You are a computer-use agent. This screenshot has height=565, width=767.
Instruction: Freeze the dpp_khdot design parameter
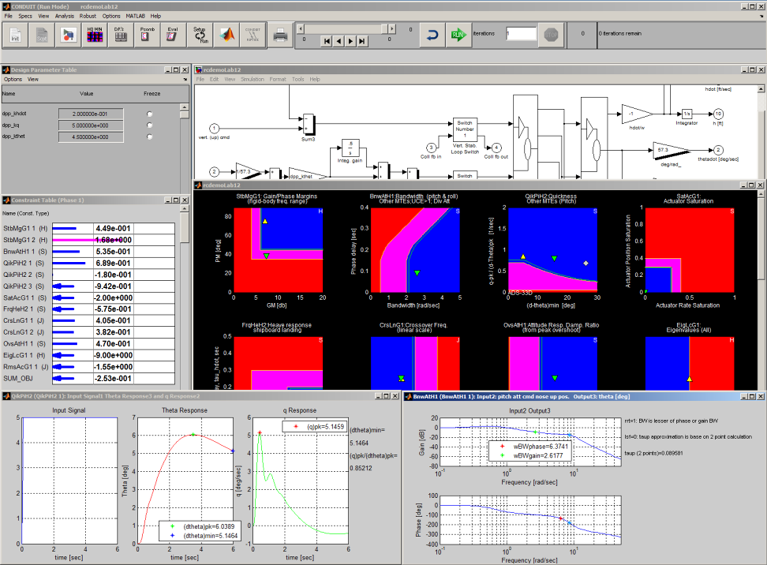point(150,113)
